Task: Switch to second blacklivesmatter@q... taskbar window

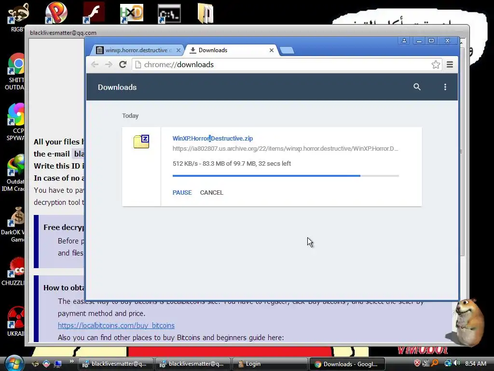Action: pyautogui.click(x=192, y=364)
